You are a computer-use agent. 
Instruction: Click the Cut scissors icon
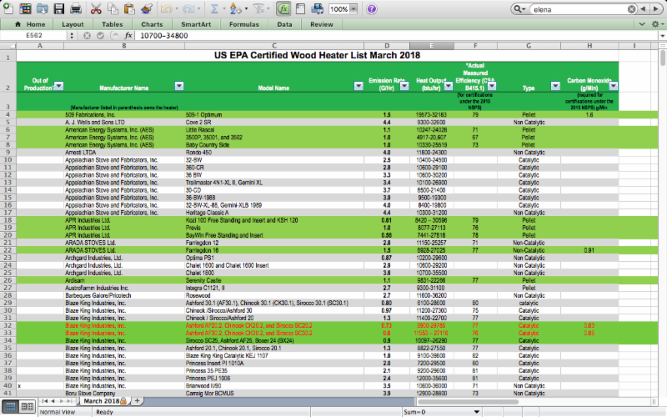point(95,9)
